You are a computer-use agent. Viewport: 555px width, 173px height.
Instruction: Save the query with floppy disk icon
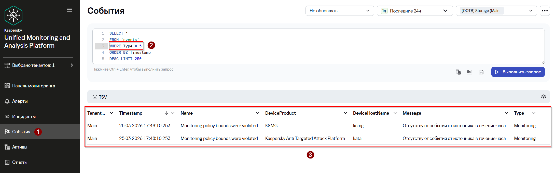tap(481, 72)
